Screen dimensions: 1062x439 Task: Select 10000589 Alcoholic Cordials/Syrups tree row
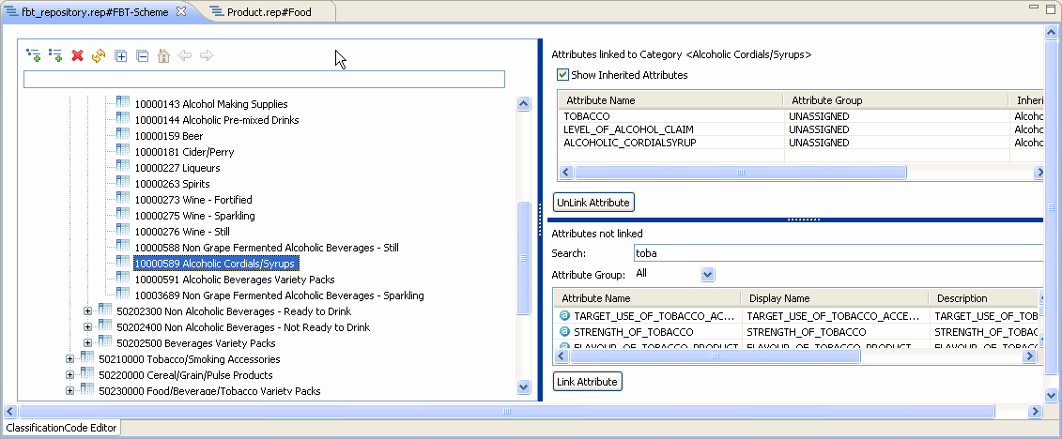(x=216, y=264)
